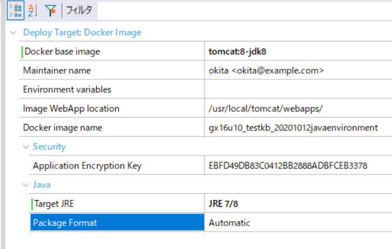This screenshot has height=249, width=392.
Task: Open the Target JRE value dropdown
Action: pos(298,203)
